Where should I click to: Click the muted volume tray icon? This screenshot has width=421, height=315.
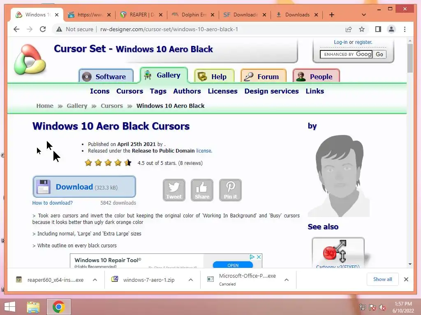tap(382, 307)
